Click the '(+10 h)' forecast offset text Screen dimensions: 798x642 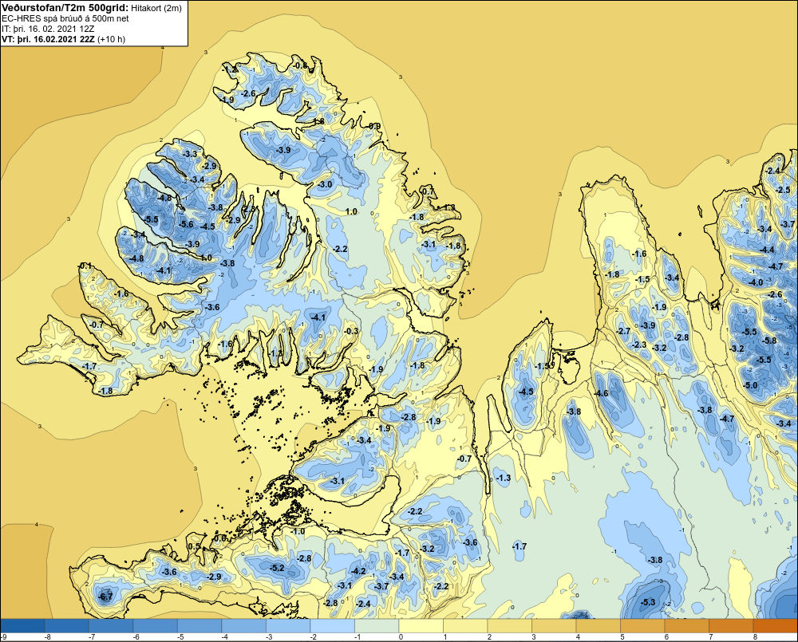(x=111, y=38)
